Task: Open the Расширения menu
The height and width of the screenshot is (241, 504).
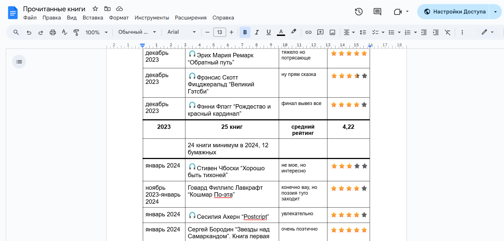Action: tap(191, 18)
